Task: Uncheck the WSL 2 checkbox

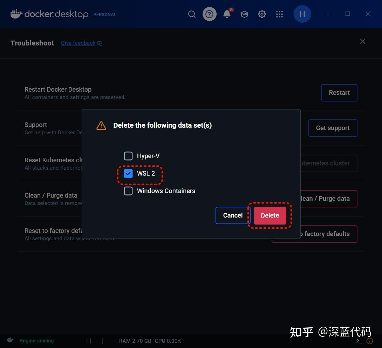Action: 128,173
